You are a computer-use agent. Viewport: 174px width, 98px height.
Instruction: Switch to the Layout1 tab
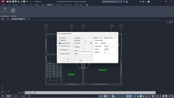[x=15, y=96]
